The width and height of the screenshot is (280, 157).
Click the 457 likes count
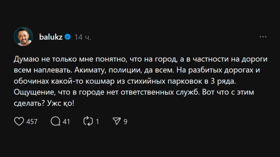tap(32, 122)
